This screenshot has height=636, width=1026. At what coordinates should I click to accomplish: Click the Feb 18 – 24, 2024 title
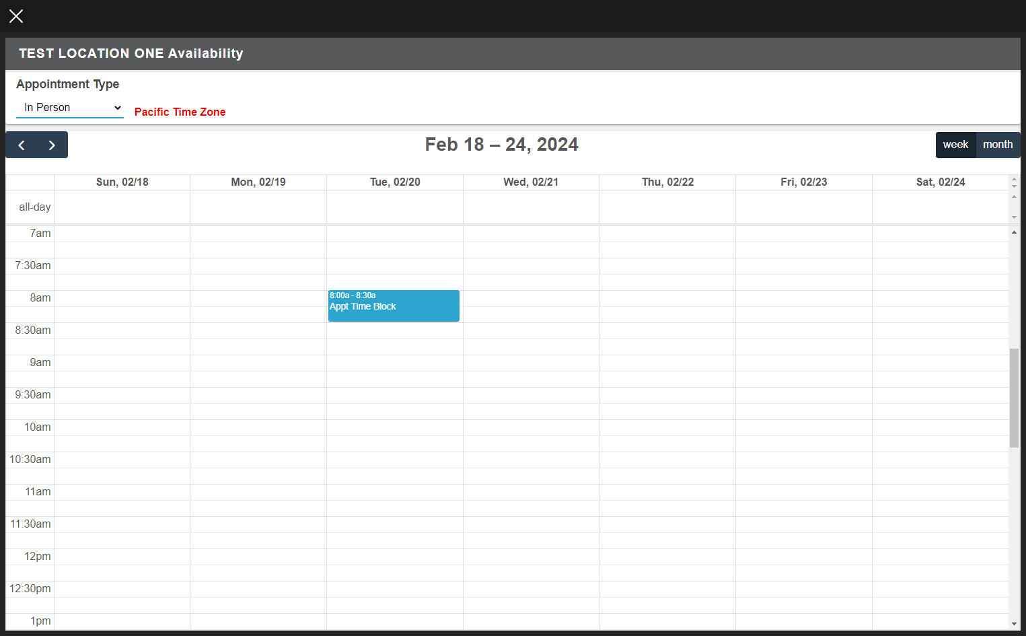502,145
